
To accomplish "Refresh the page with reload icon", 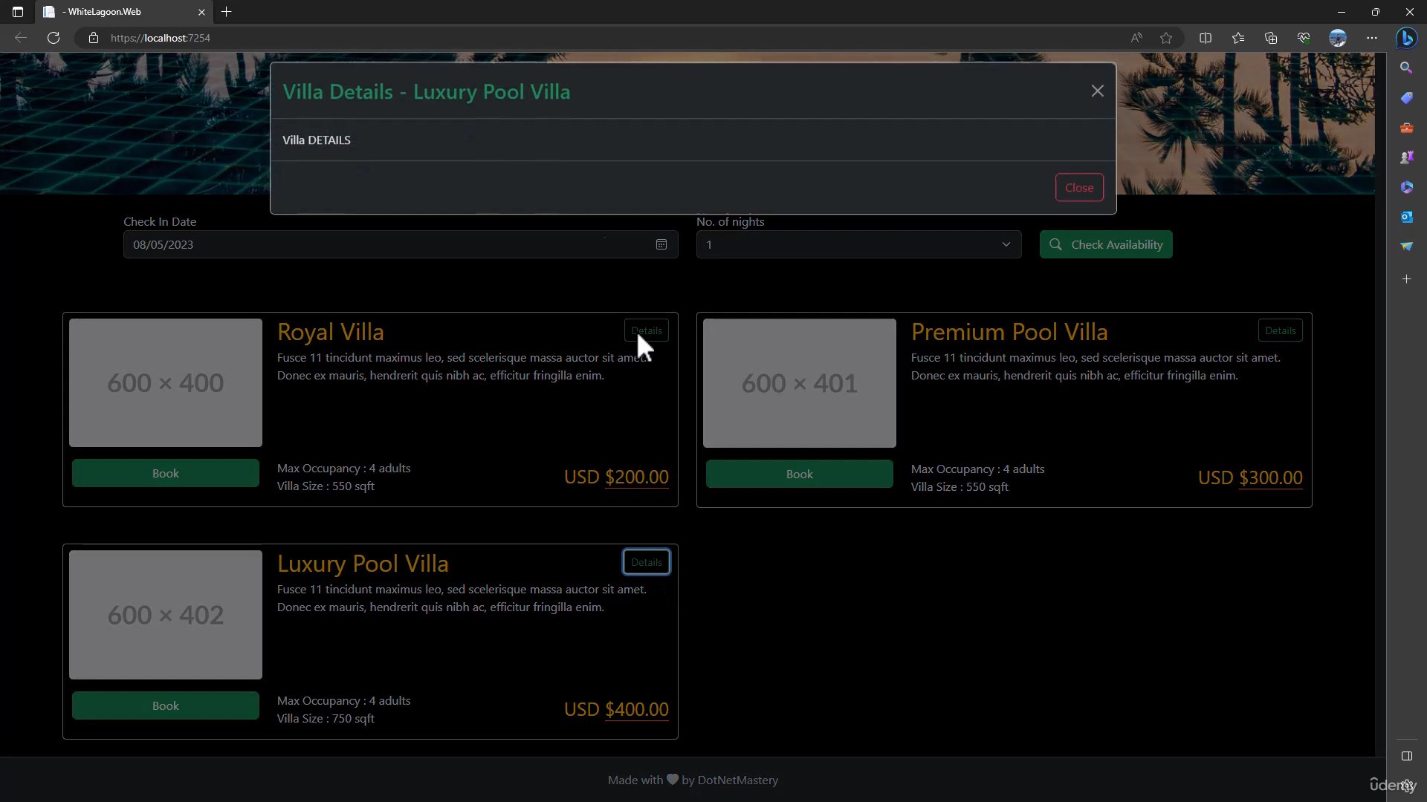I will (54, 38).
